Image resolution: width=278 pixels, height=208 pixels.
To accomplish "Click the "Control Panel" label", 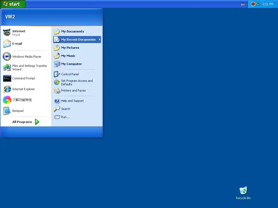I will (x=70, y=74).
